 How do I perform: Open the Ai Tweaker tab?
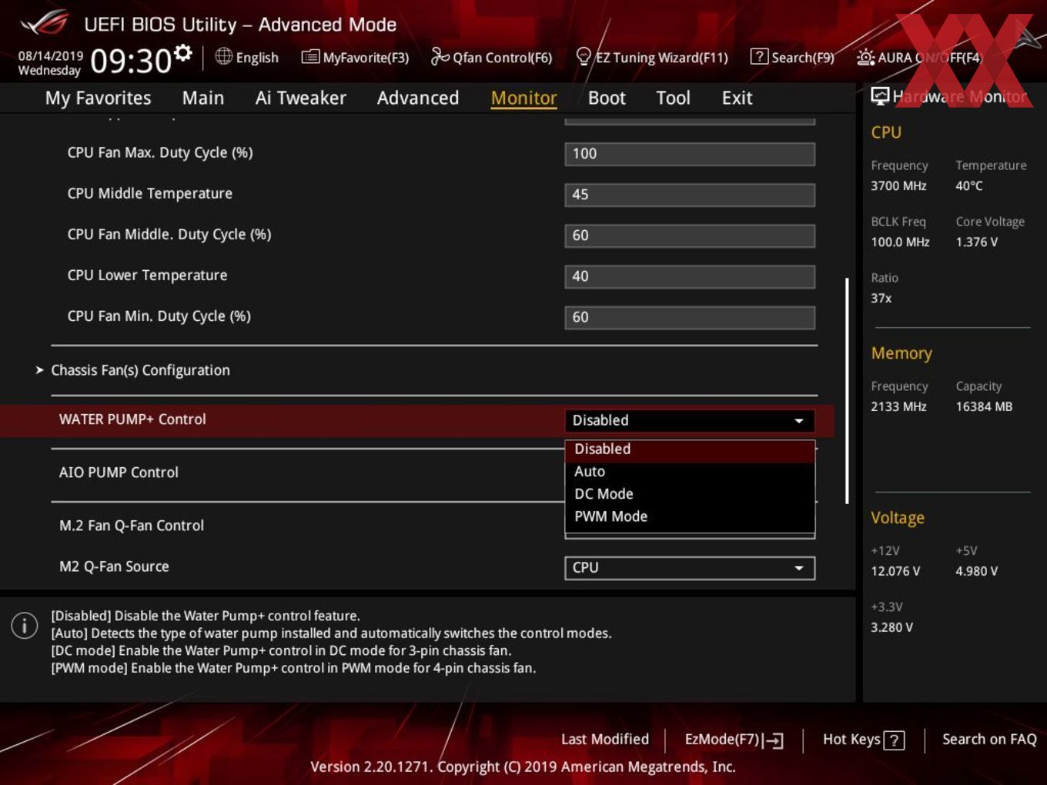click(x=301, y=98)
